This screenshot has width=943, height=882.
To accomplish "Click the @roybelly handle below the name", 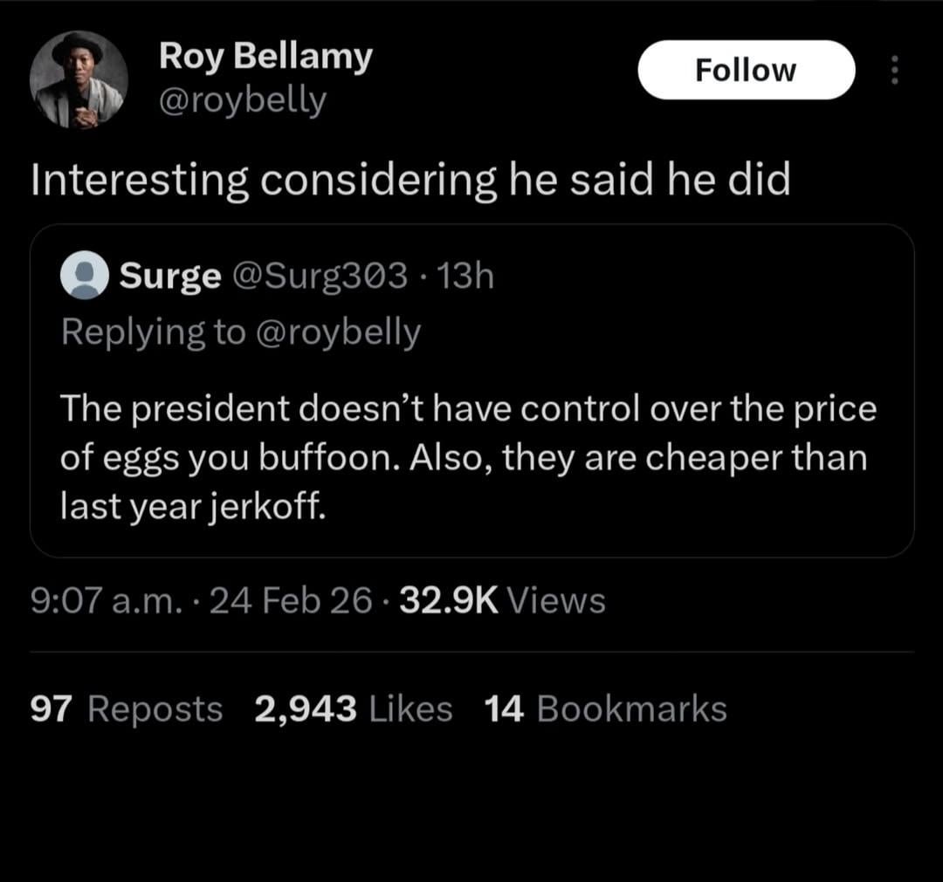I will pos(243,101).
